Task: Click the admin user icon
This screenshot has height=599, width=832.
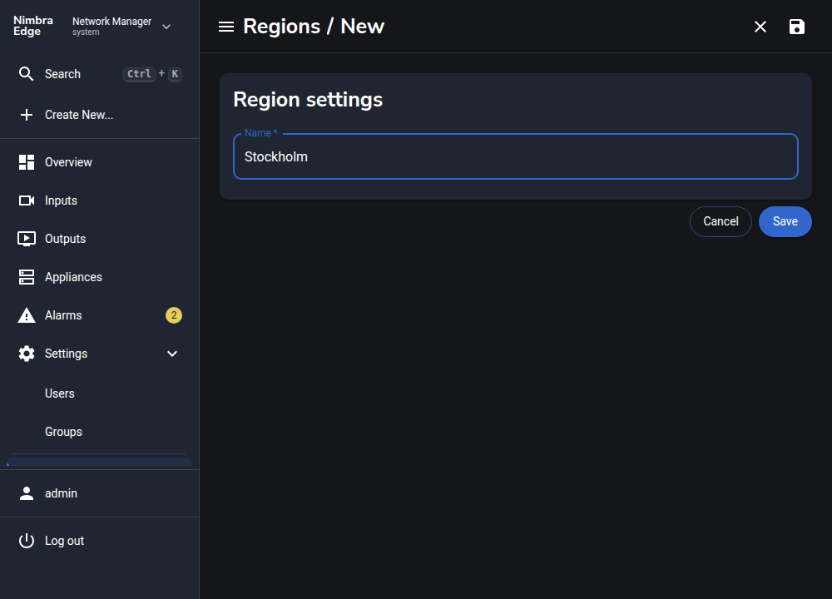Action: click(x=27, y=493)
